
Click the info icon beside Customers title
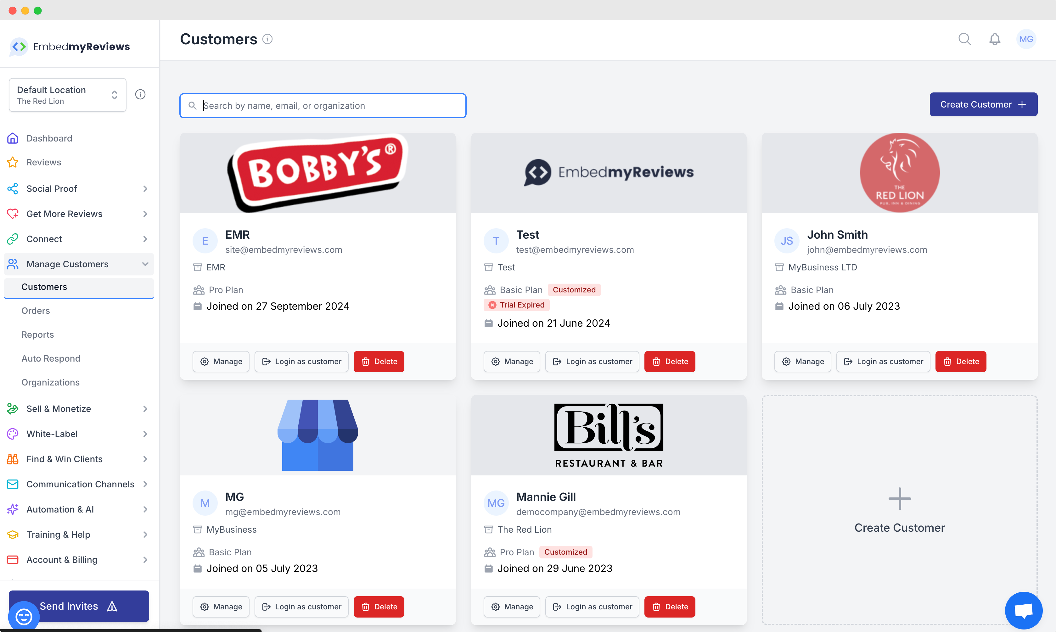pyautogui.click(x=267, y=39)
